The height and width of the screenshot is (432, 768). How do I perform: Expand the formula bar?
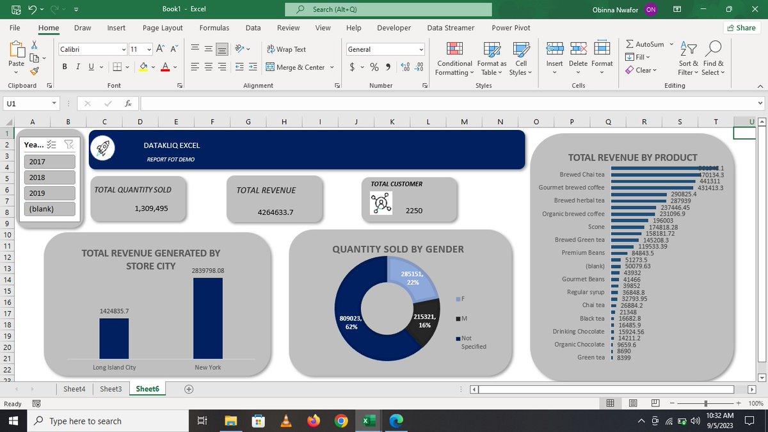point(760,103)
